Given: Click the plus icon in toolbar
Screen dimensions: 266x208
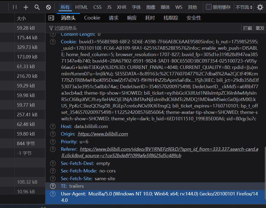Looking at the screenshot, I should (26, 7).
